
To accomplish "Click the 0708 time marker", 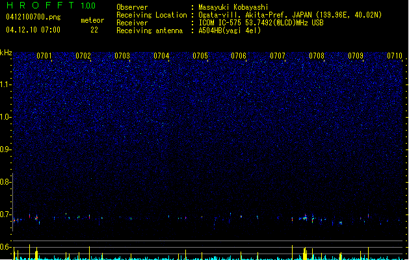I will point(317,56).
